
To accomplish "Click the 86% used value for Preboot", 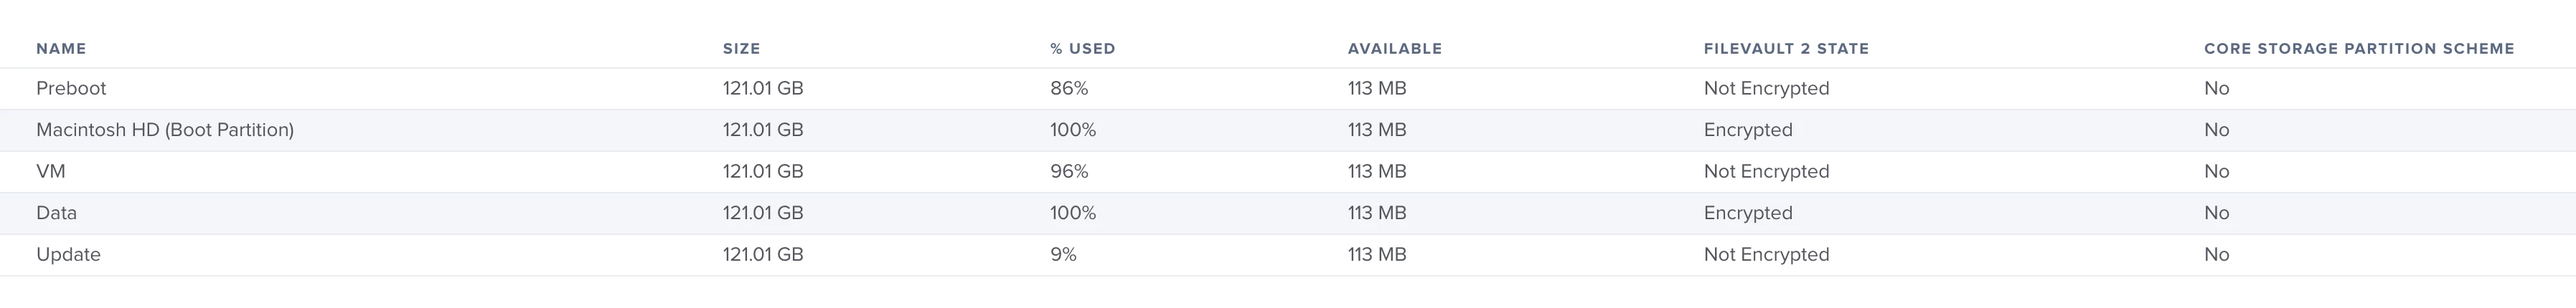I will (1069, 89).
